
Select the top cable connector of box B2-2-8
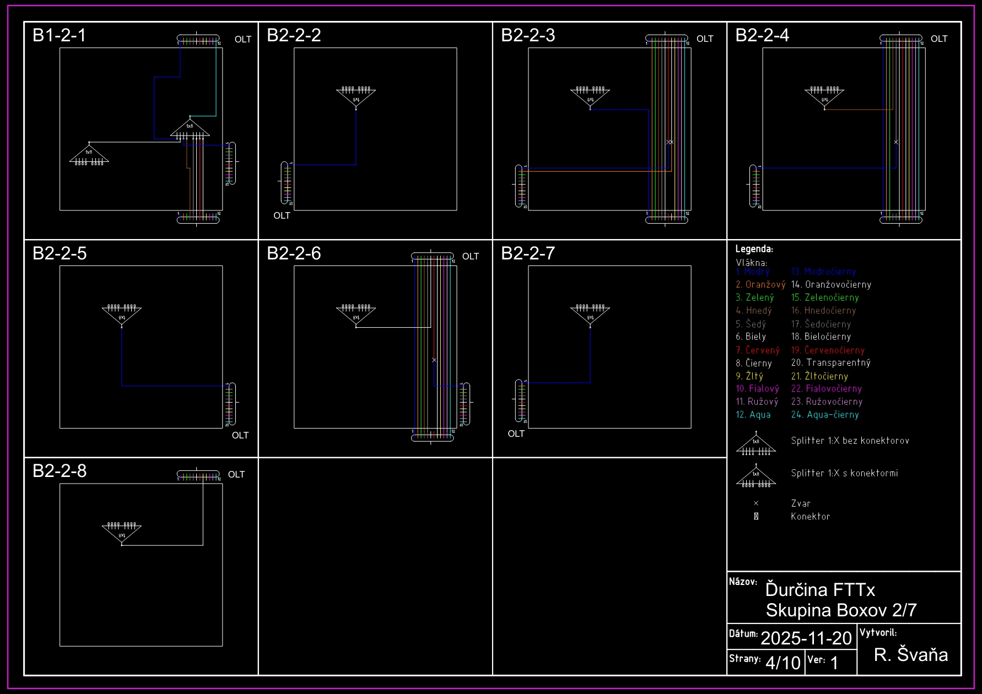click(198, 475)
